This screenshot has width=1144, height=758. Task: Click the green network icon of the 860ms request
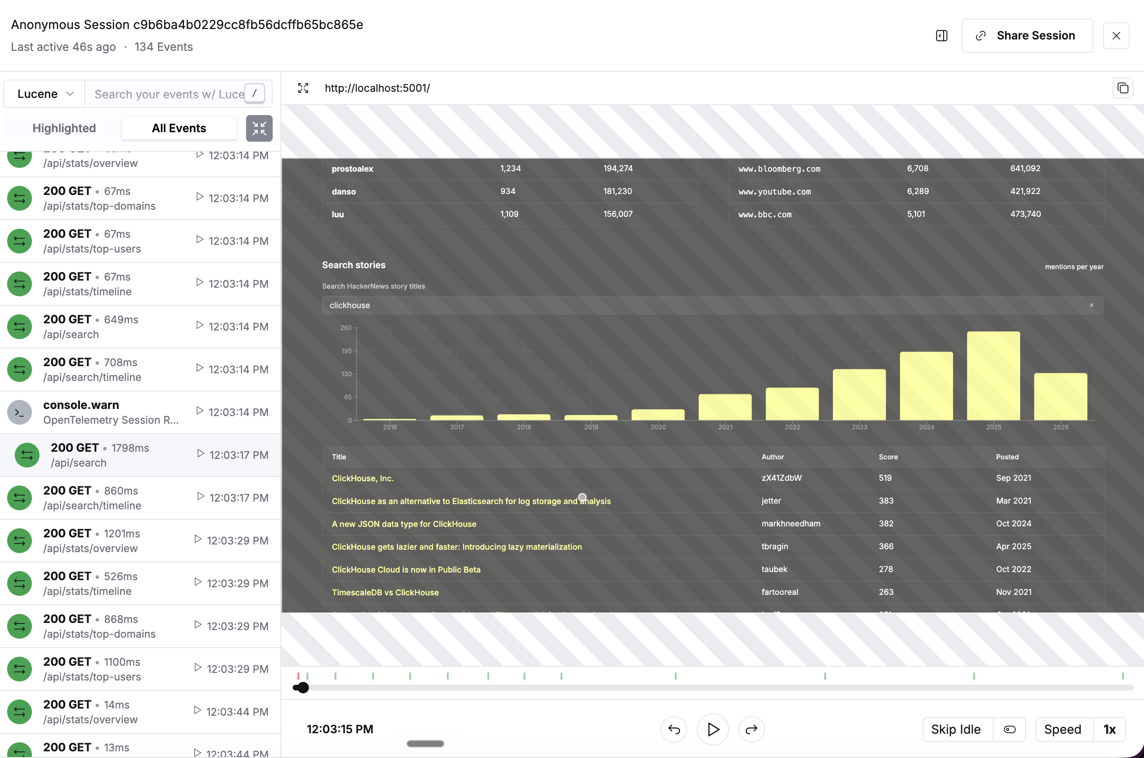pos(20,498)
